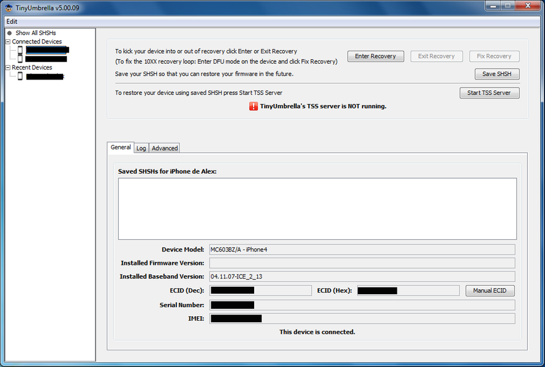Select the Connected Devices label
The height and width of the screenshot is (367, 545).
[x=37, y=42]
